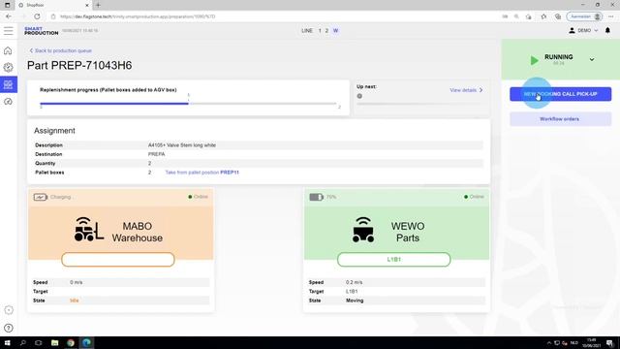
Task: Open the Windows Start menu
Action: (7, 342)
